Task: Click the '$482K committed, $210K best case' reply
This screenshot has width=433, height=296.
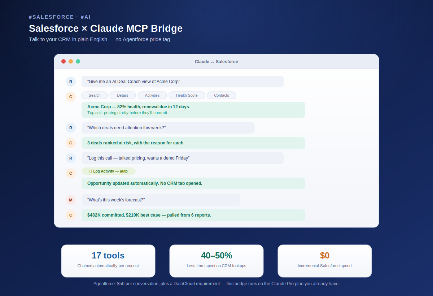Action: tap(193, 215)
